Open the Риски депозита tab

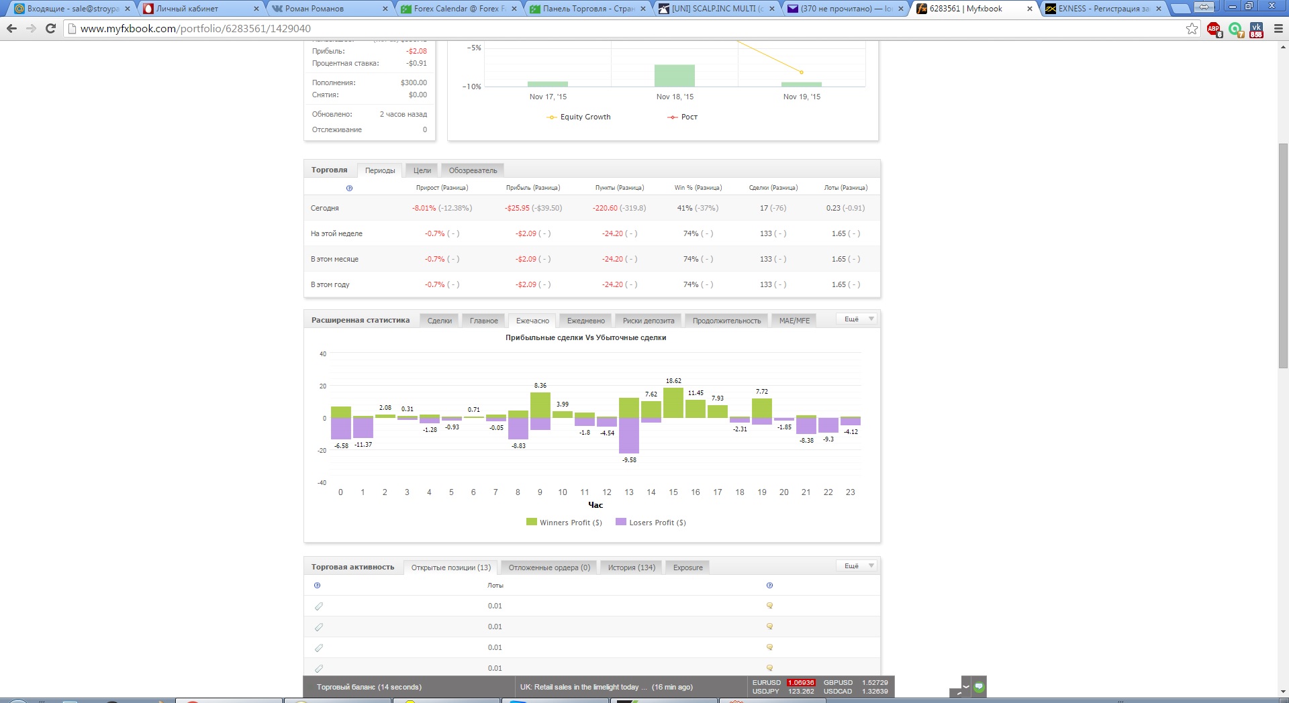click(649, 321)
